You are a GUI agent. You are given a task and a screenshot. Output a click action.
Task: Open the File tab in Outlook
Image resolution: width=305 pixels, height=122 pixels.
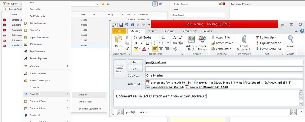click(119, 31)
